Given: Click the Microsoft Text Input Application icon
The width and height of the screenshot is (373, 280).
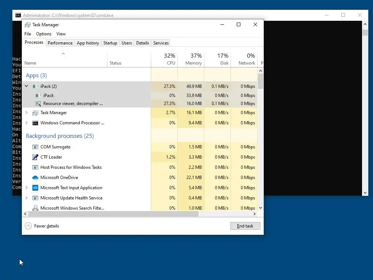Looking at the screenshot, I should pyautogui.click(x=35, y=188).
